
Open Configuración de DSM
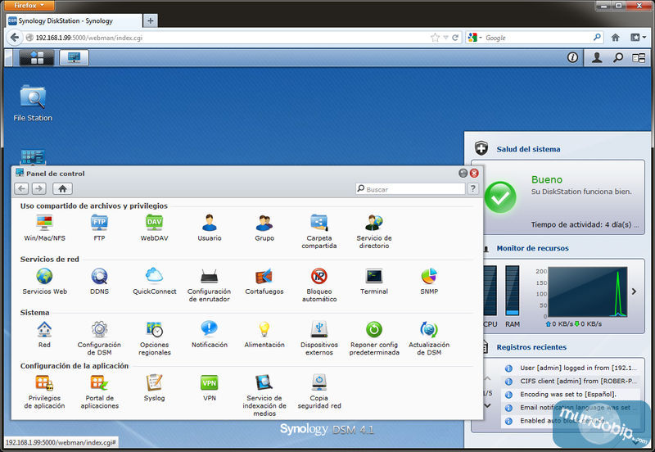99,338
